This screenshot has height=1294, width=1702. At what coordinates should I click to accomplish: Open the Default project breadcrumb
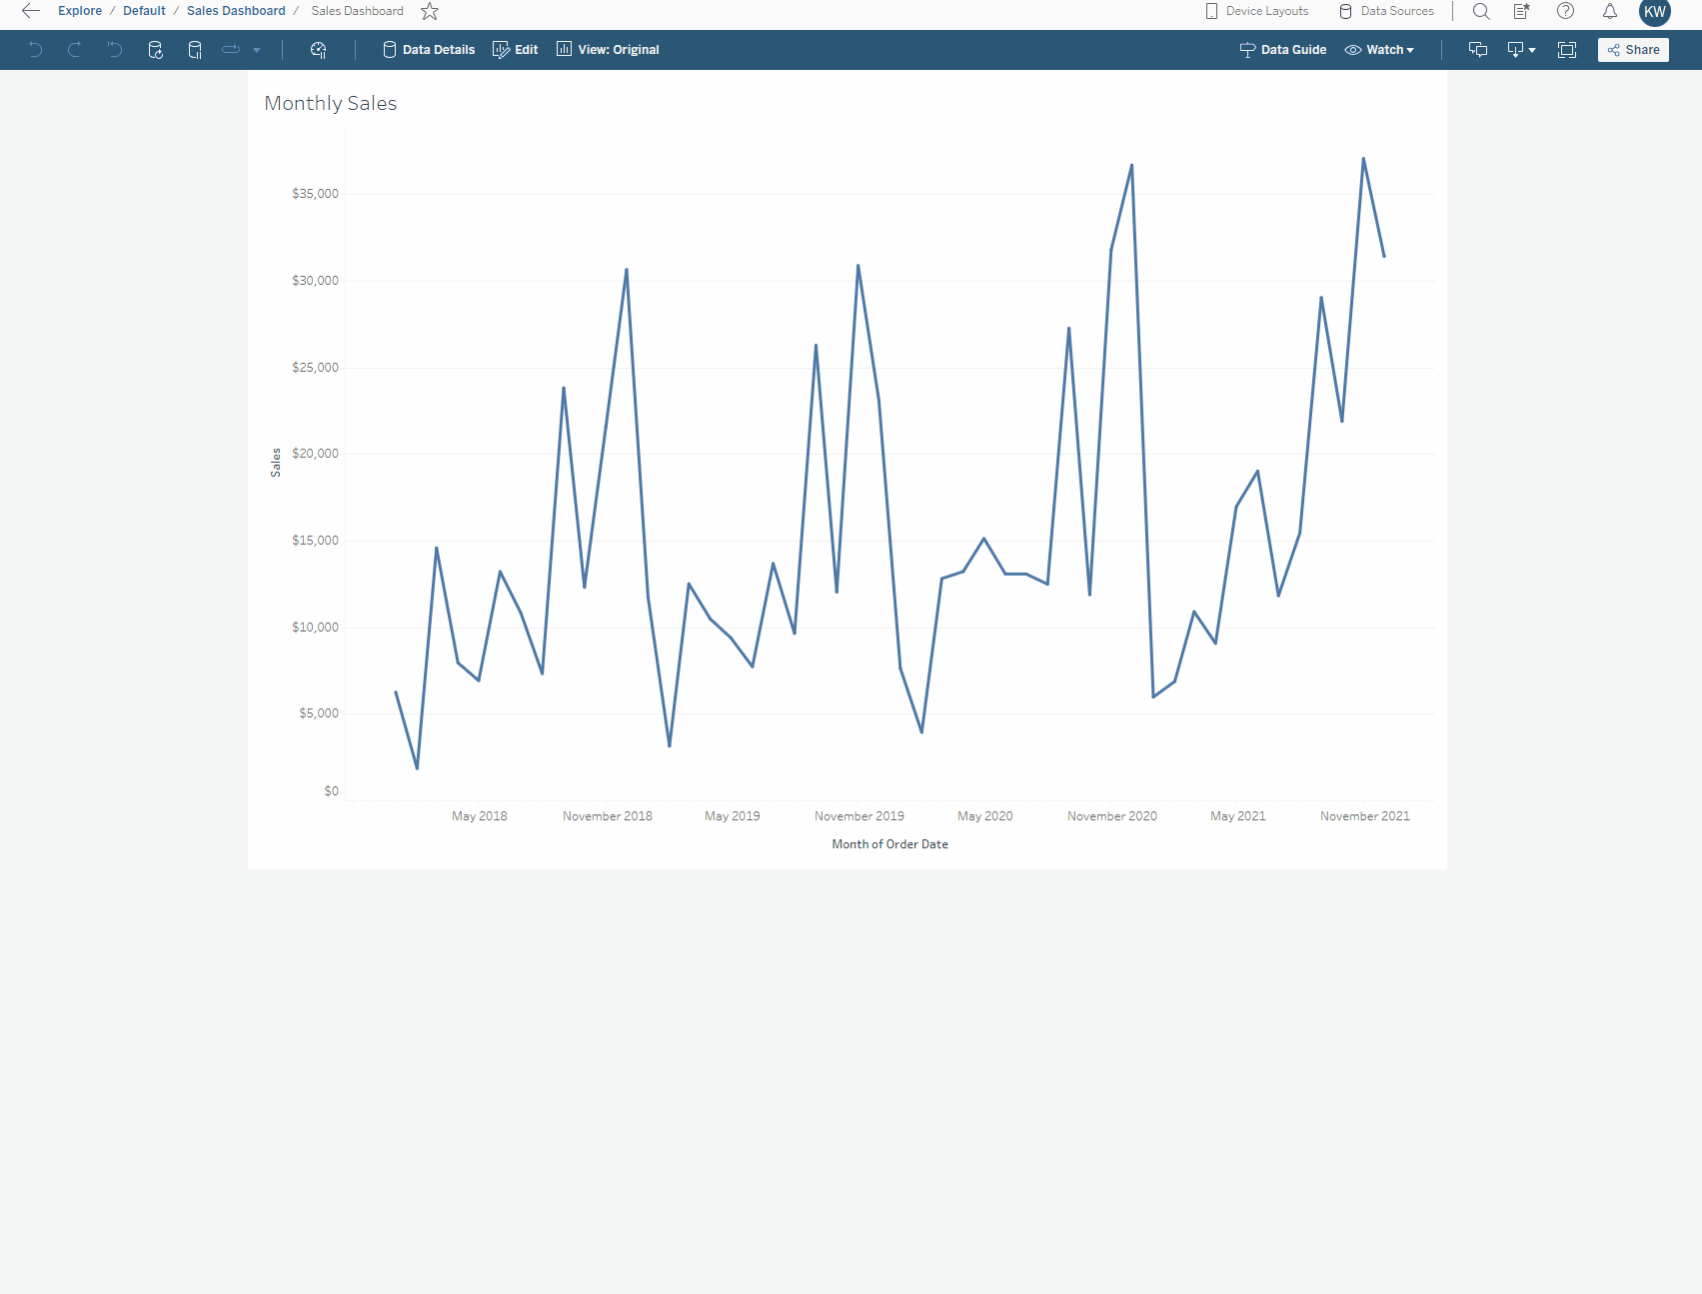pos(144,11)
